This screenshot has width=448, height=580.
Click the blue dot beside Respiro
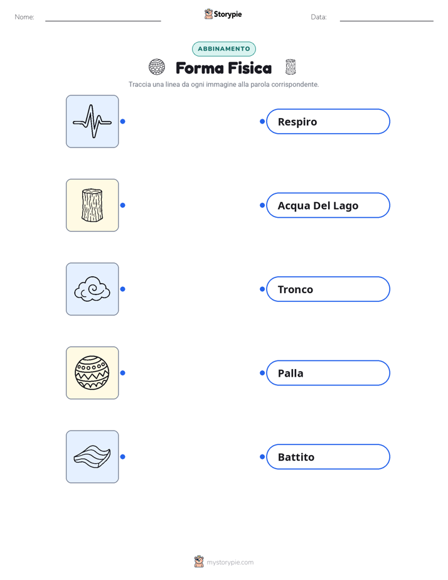coord(262,121)
